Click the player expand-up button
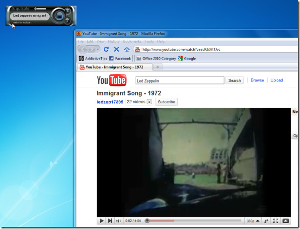 (286, 221)
